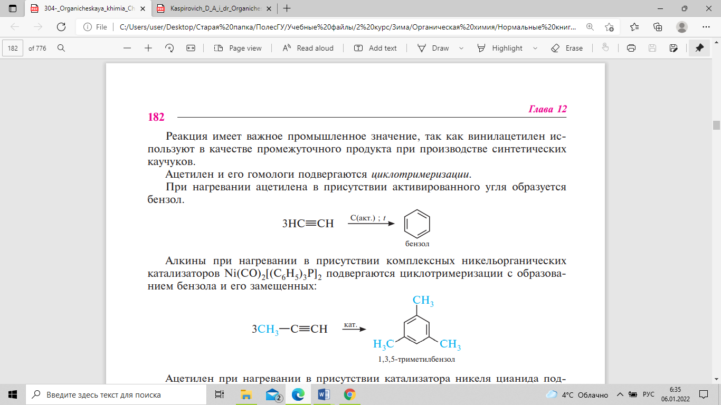Click the page number field

pos(13,48)
